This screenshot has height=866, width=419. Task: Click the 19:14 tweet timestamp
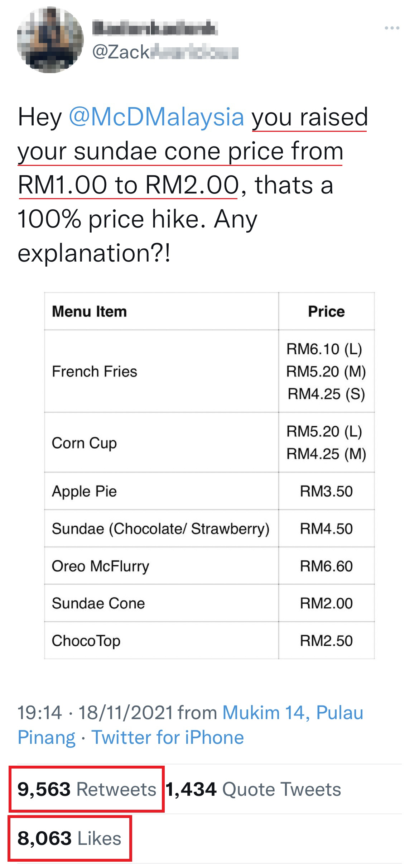pos(40,712)
